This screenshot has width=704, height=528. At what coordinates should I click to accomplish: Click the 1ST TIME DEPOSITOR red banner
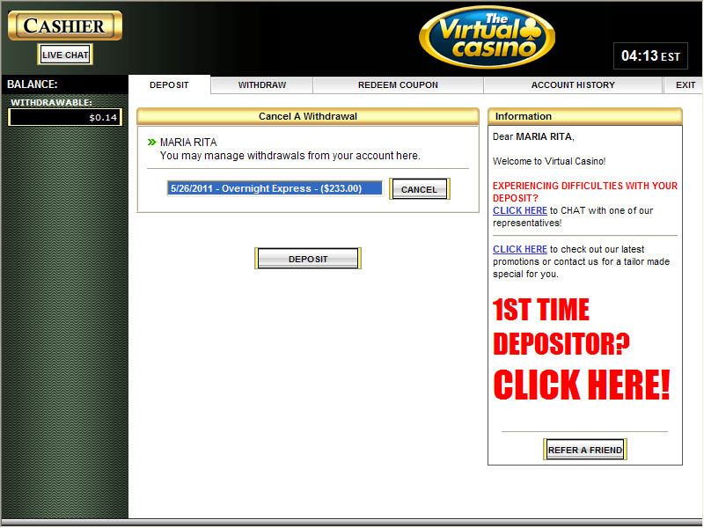[x=582, y=348]
